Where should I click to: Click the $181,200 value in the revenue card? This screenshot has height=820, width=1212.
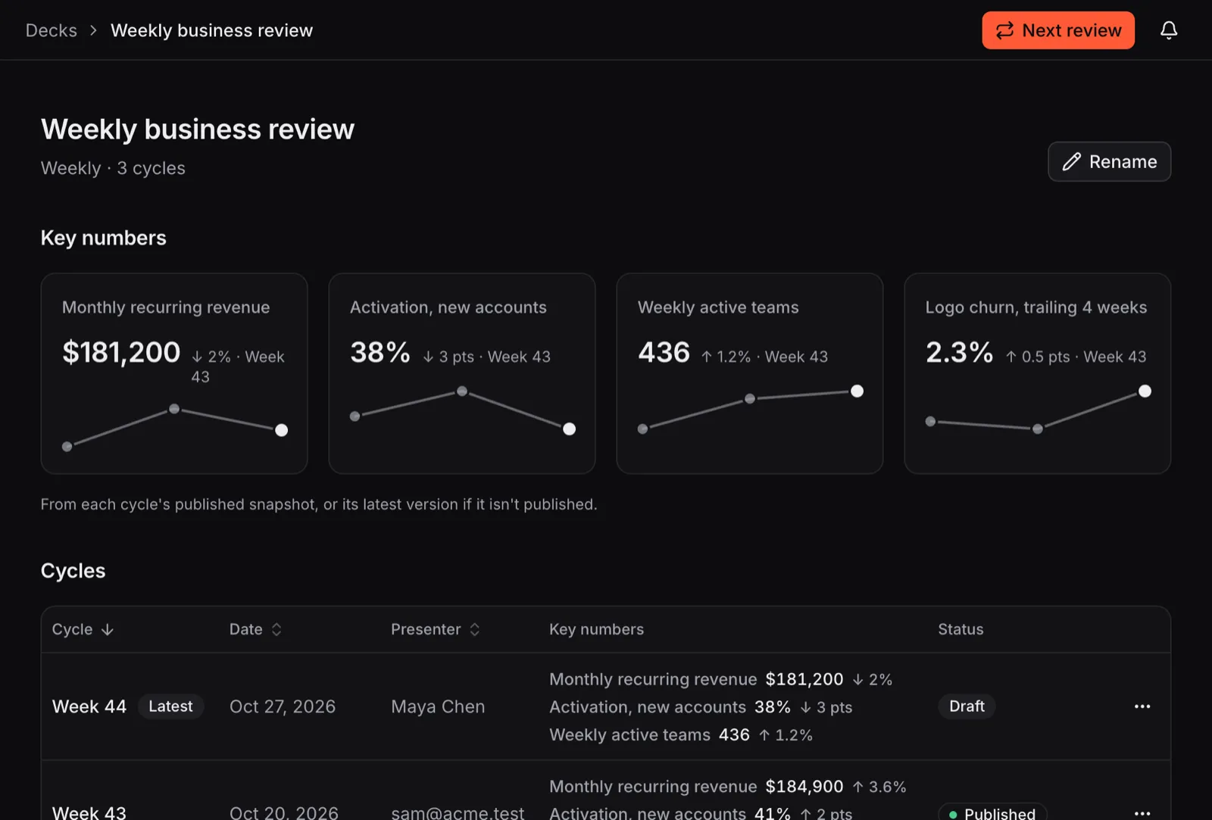tap(121, 352)
